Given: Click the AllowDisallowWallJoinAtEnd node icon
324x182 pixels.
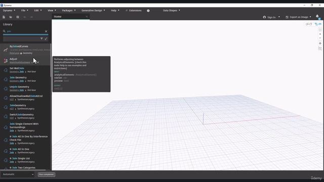Looking at the screenshot, I should point(6,98).
